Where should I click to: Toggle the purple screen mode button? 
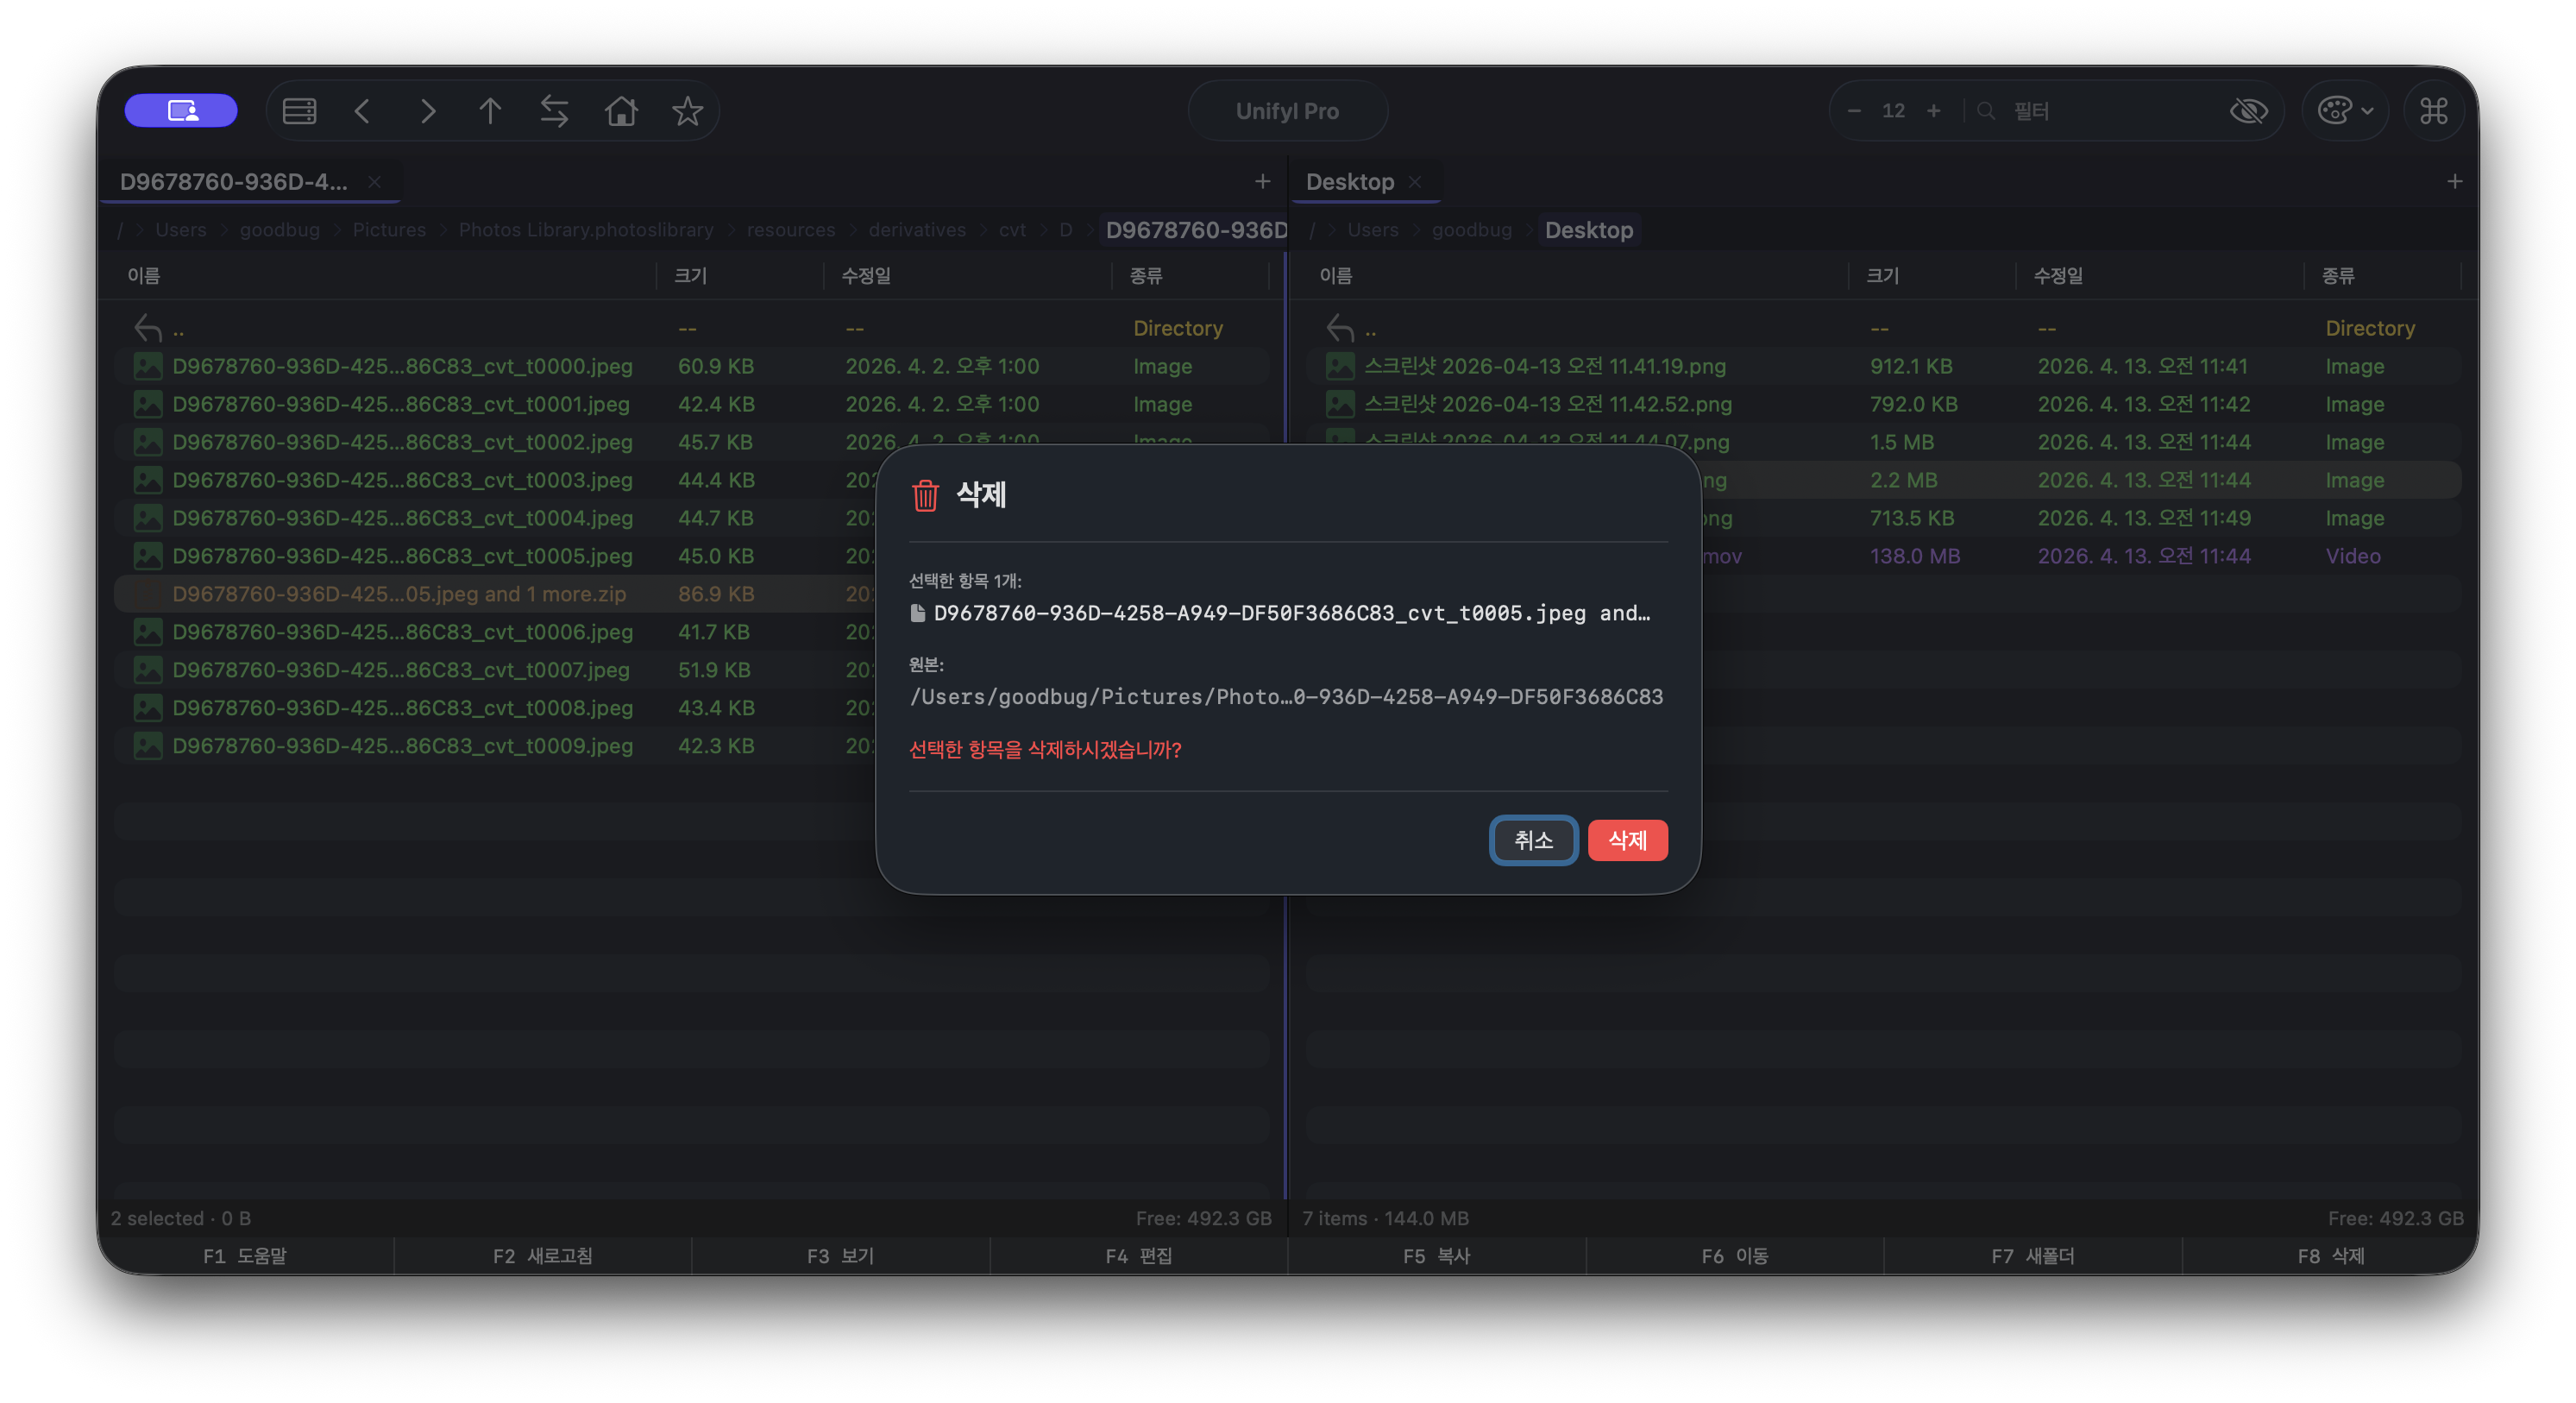click(x=181, y=111)
